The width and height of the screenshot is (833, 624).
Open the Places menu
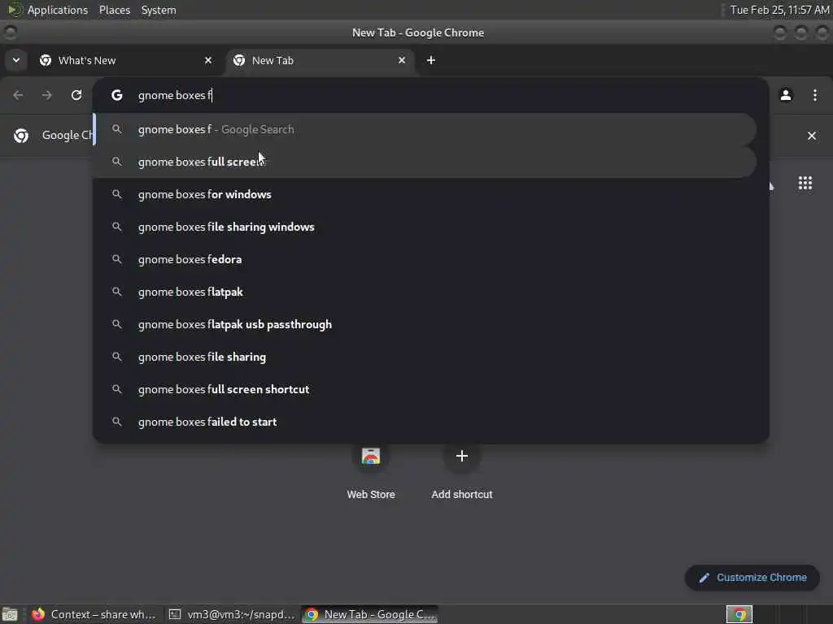tap(115, 10)
